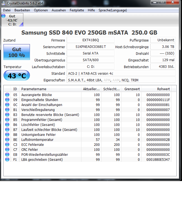Image resolution: width=182 pixels, height=199 pixels.
Task: Click the status orb for Anzahl der Einschaltungen
Action: point(7,105)
